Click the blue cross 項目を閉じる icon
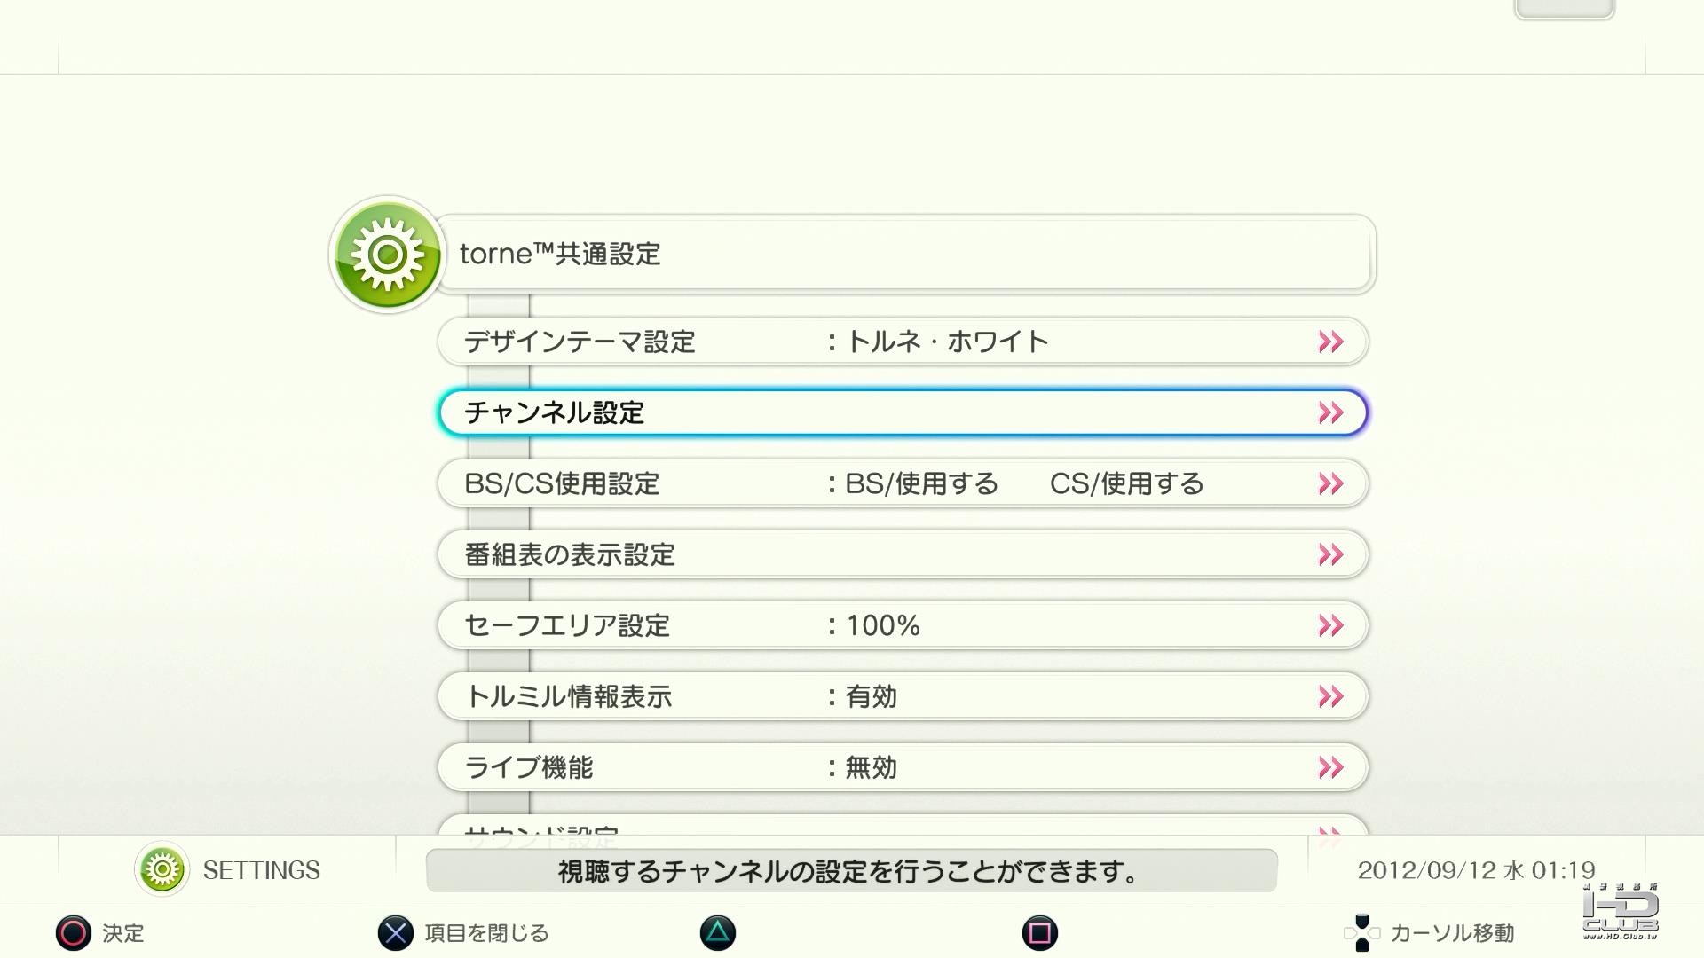This screenshot has height=958, width=1704. click(396, 933)
